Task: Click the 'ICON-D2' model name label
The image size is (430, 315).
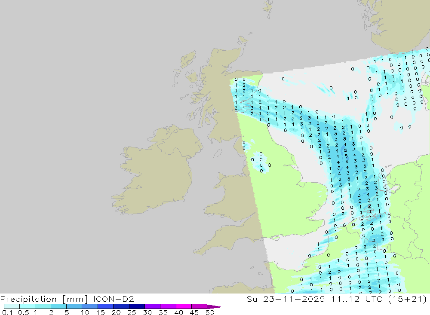Action: (114, 299)
